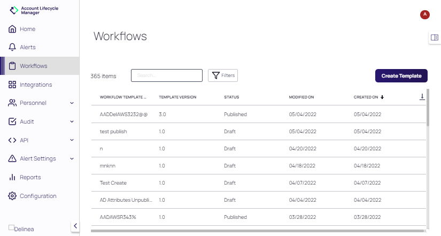Click the API code brackets icon
The width and height of the screenshot is (441, 236).
tap(12, 140)
